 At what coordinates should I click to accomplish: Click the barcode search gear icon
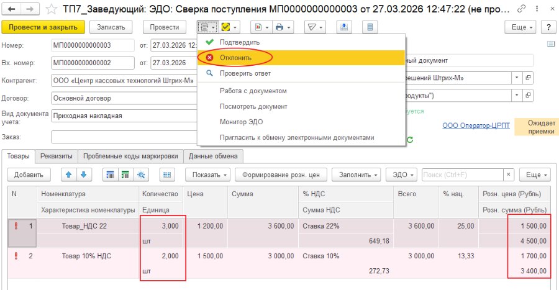pyautogui.click(x=141, y=174)
